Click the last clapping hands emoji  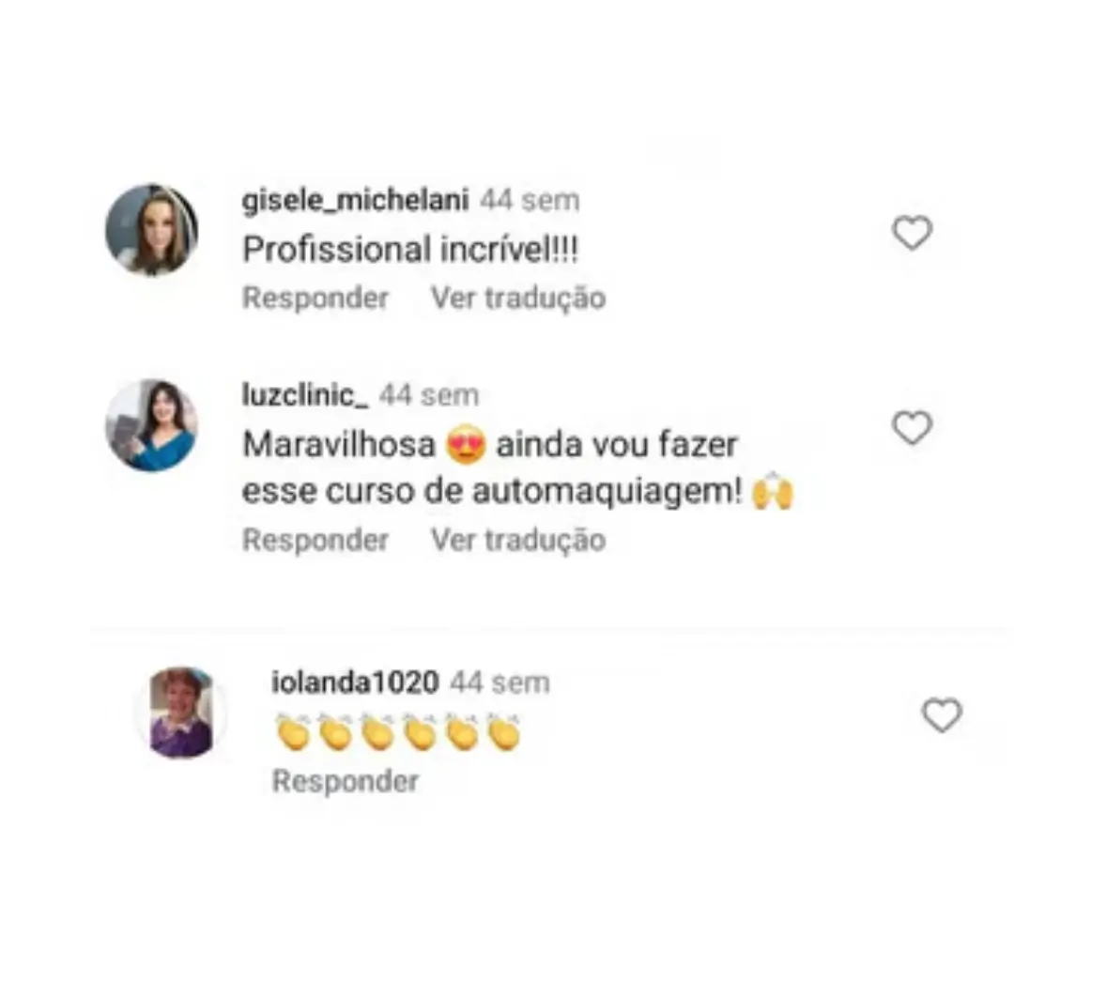504,732
